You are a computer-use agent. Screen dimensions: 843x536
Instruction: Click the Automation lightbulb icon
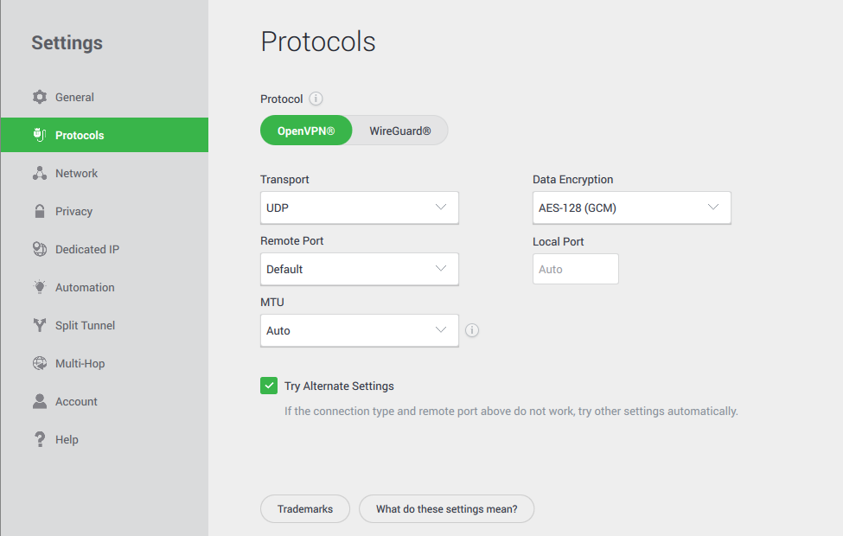click(x=40, y=287)
